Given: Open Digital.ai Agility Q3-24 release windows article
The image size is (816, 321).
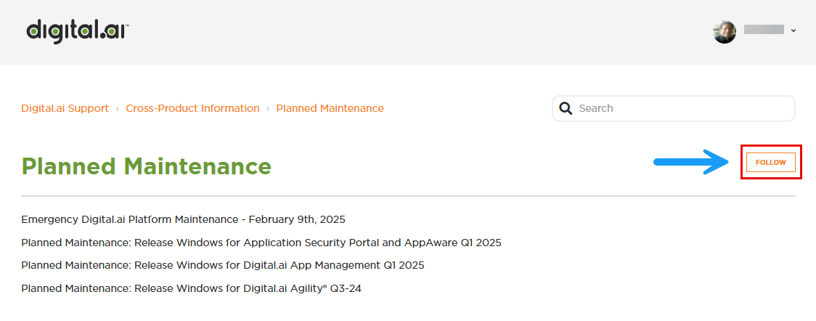Looking at the screenshot, I should click(191, 288).
